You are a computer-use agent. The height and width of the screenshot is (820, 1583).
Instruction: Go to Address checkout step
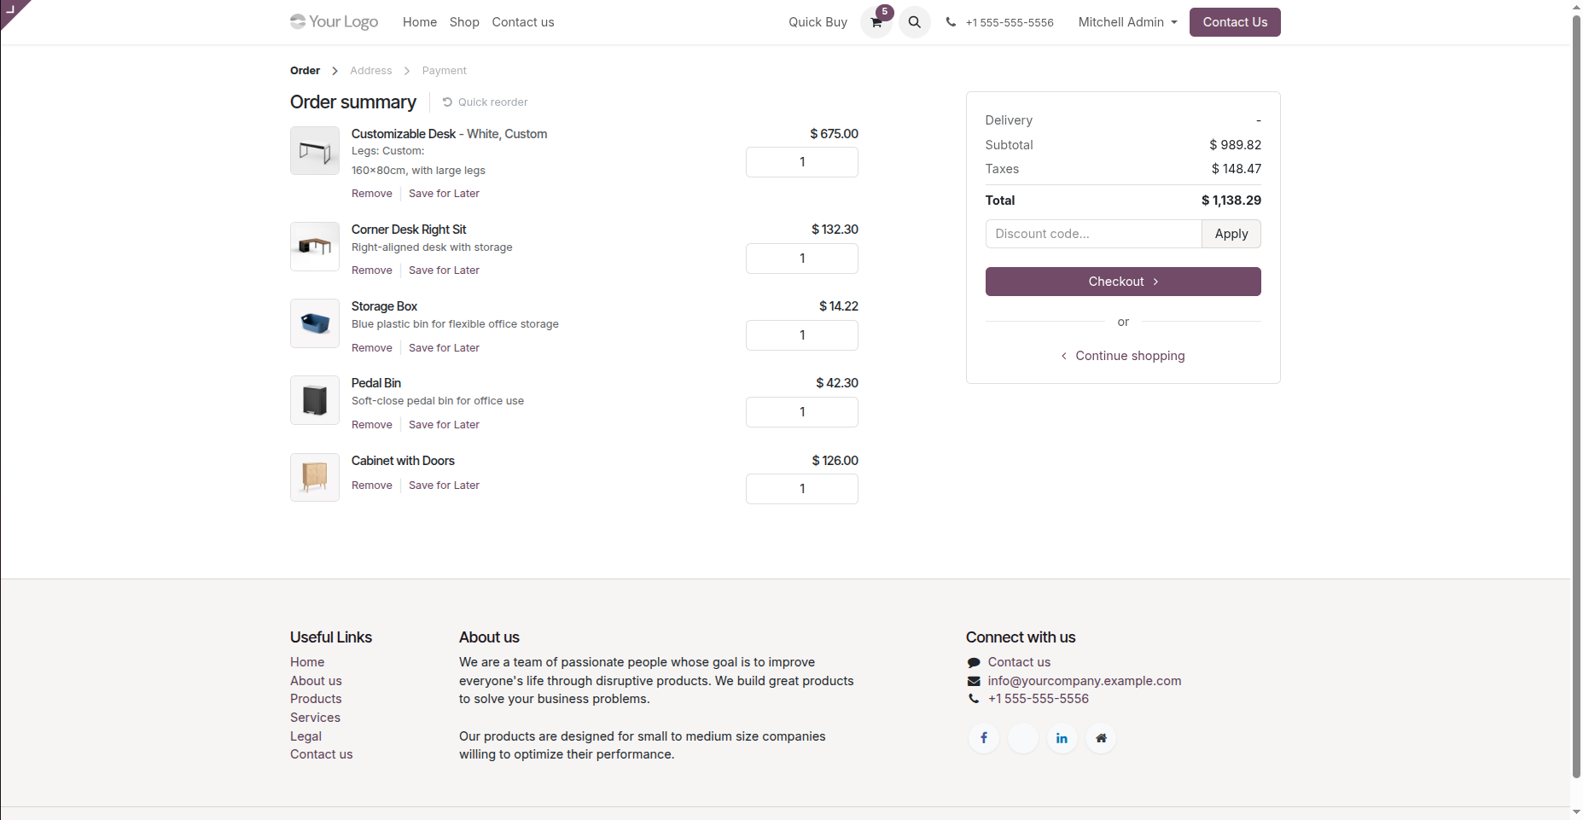tap(371, 71)
